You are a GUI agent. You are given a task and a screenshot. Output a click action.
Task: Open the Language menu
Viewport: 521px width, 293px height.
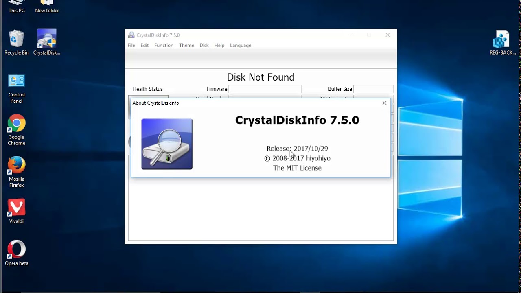(241, 45)
